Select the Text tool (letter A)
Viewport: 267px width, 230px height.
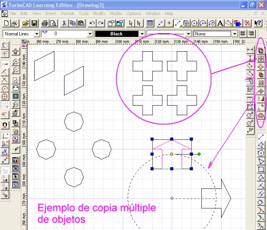pos(220,23)
